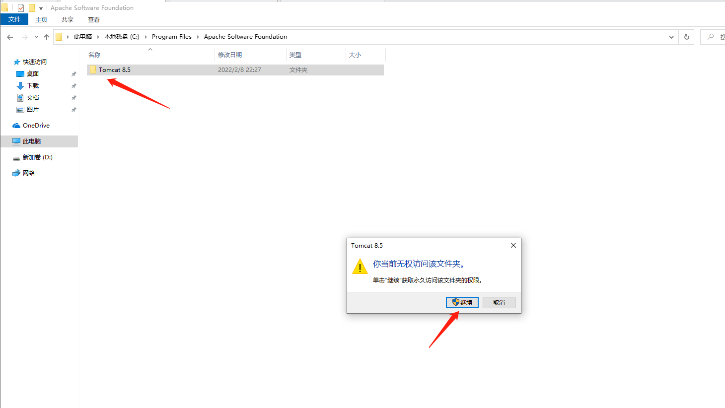Click the properties checkmark quick access icon
Screen dimensions: 725x408
(x=21, y=8)
